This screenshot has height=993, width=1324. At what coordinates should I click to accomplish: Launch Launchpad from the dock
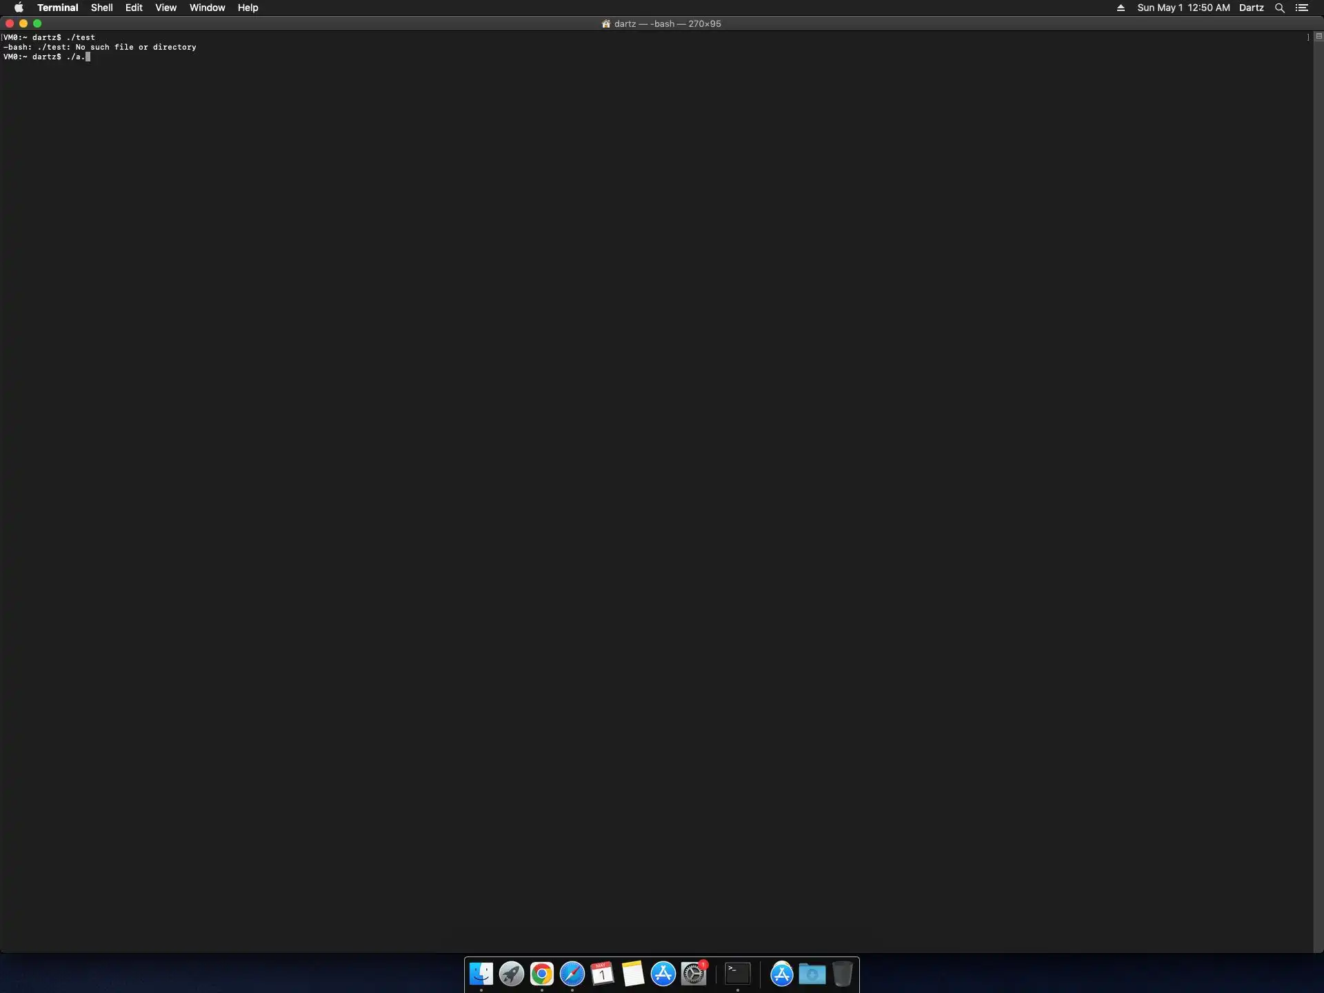click(x=511, y=974)
